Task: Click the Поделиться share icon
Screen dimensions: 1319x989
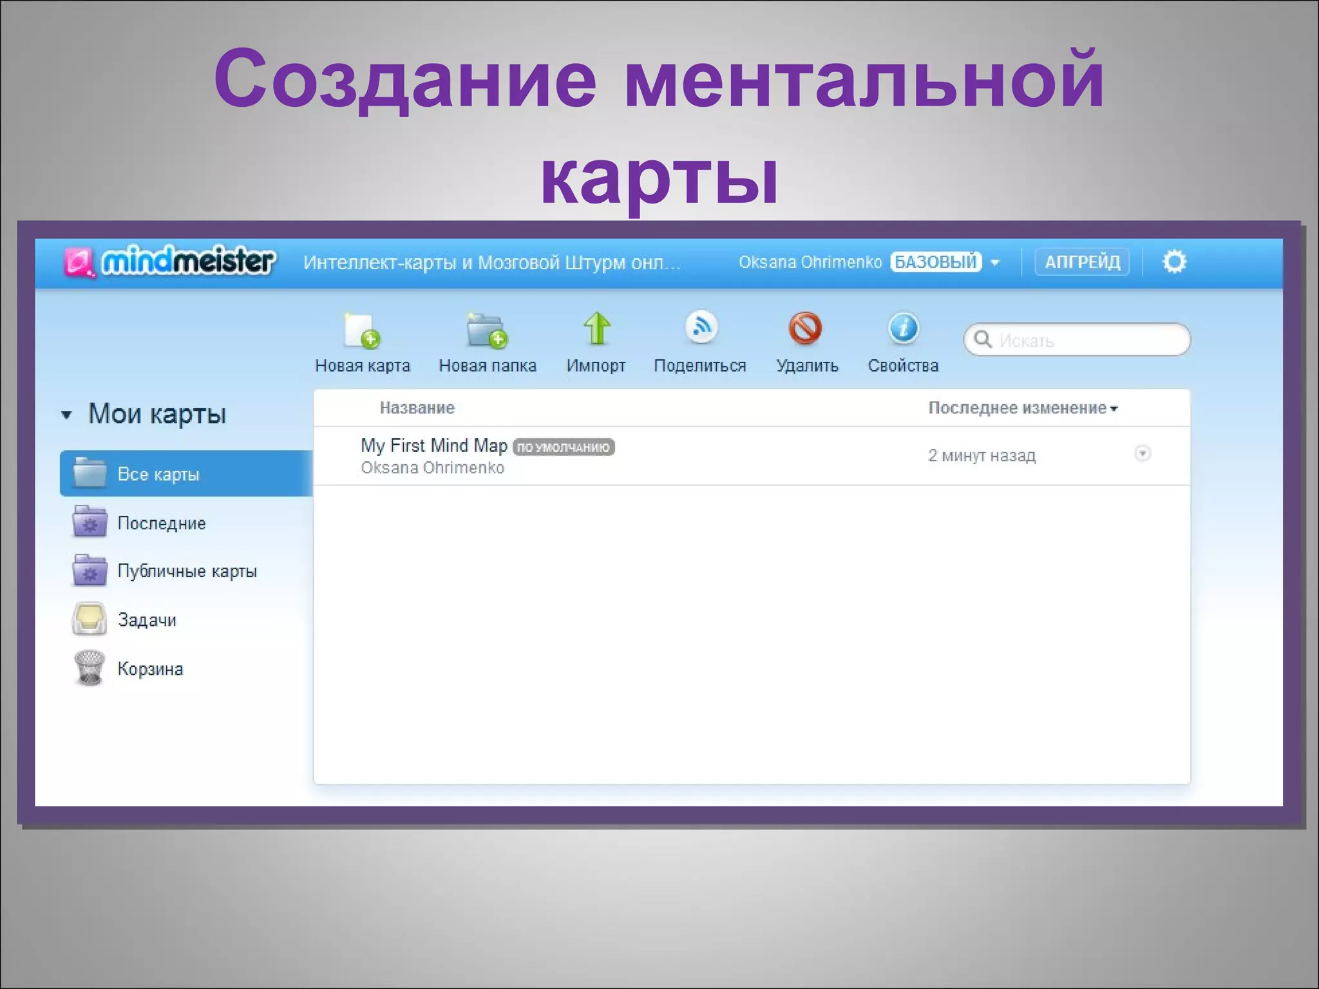Action: click(701, 327)
